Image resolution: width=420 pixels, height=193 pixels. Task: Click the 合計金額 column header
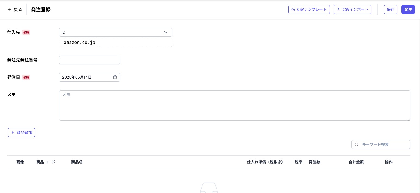coord(356,162)
